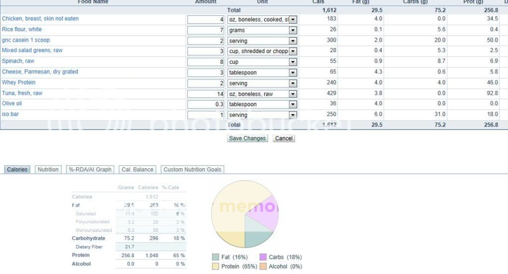
Task: Open unit dropdown for Spinach, raw row
Action: [x=293, y=62]
